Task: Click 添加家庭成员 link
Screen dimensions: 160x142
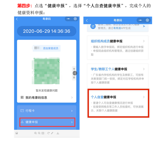Action: (50, 48)
